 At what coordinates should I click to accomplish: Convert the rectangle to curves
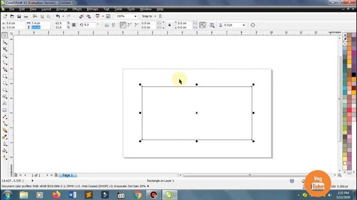point(253,25)
